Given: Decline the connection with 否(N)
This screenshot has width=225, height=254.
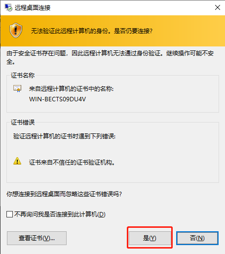Looking at the screenshot, I should pos(197,238).
